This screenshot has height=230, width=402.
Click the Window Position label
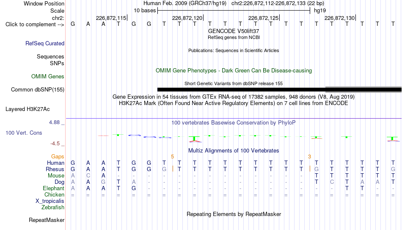[44, 3]
